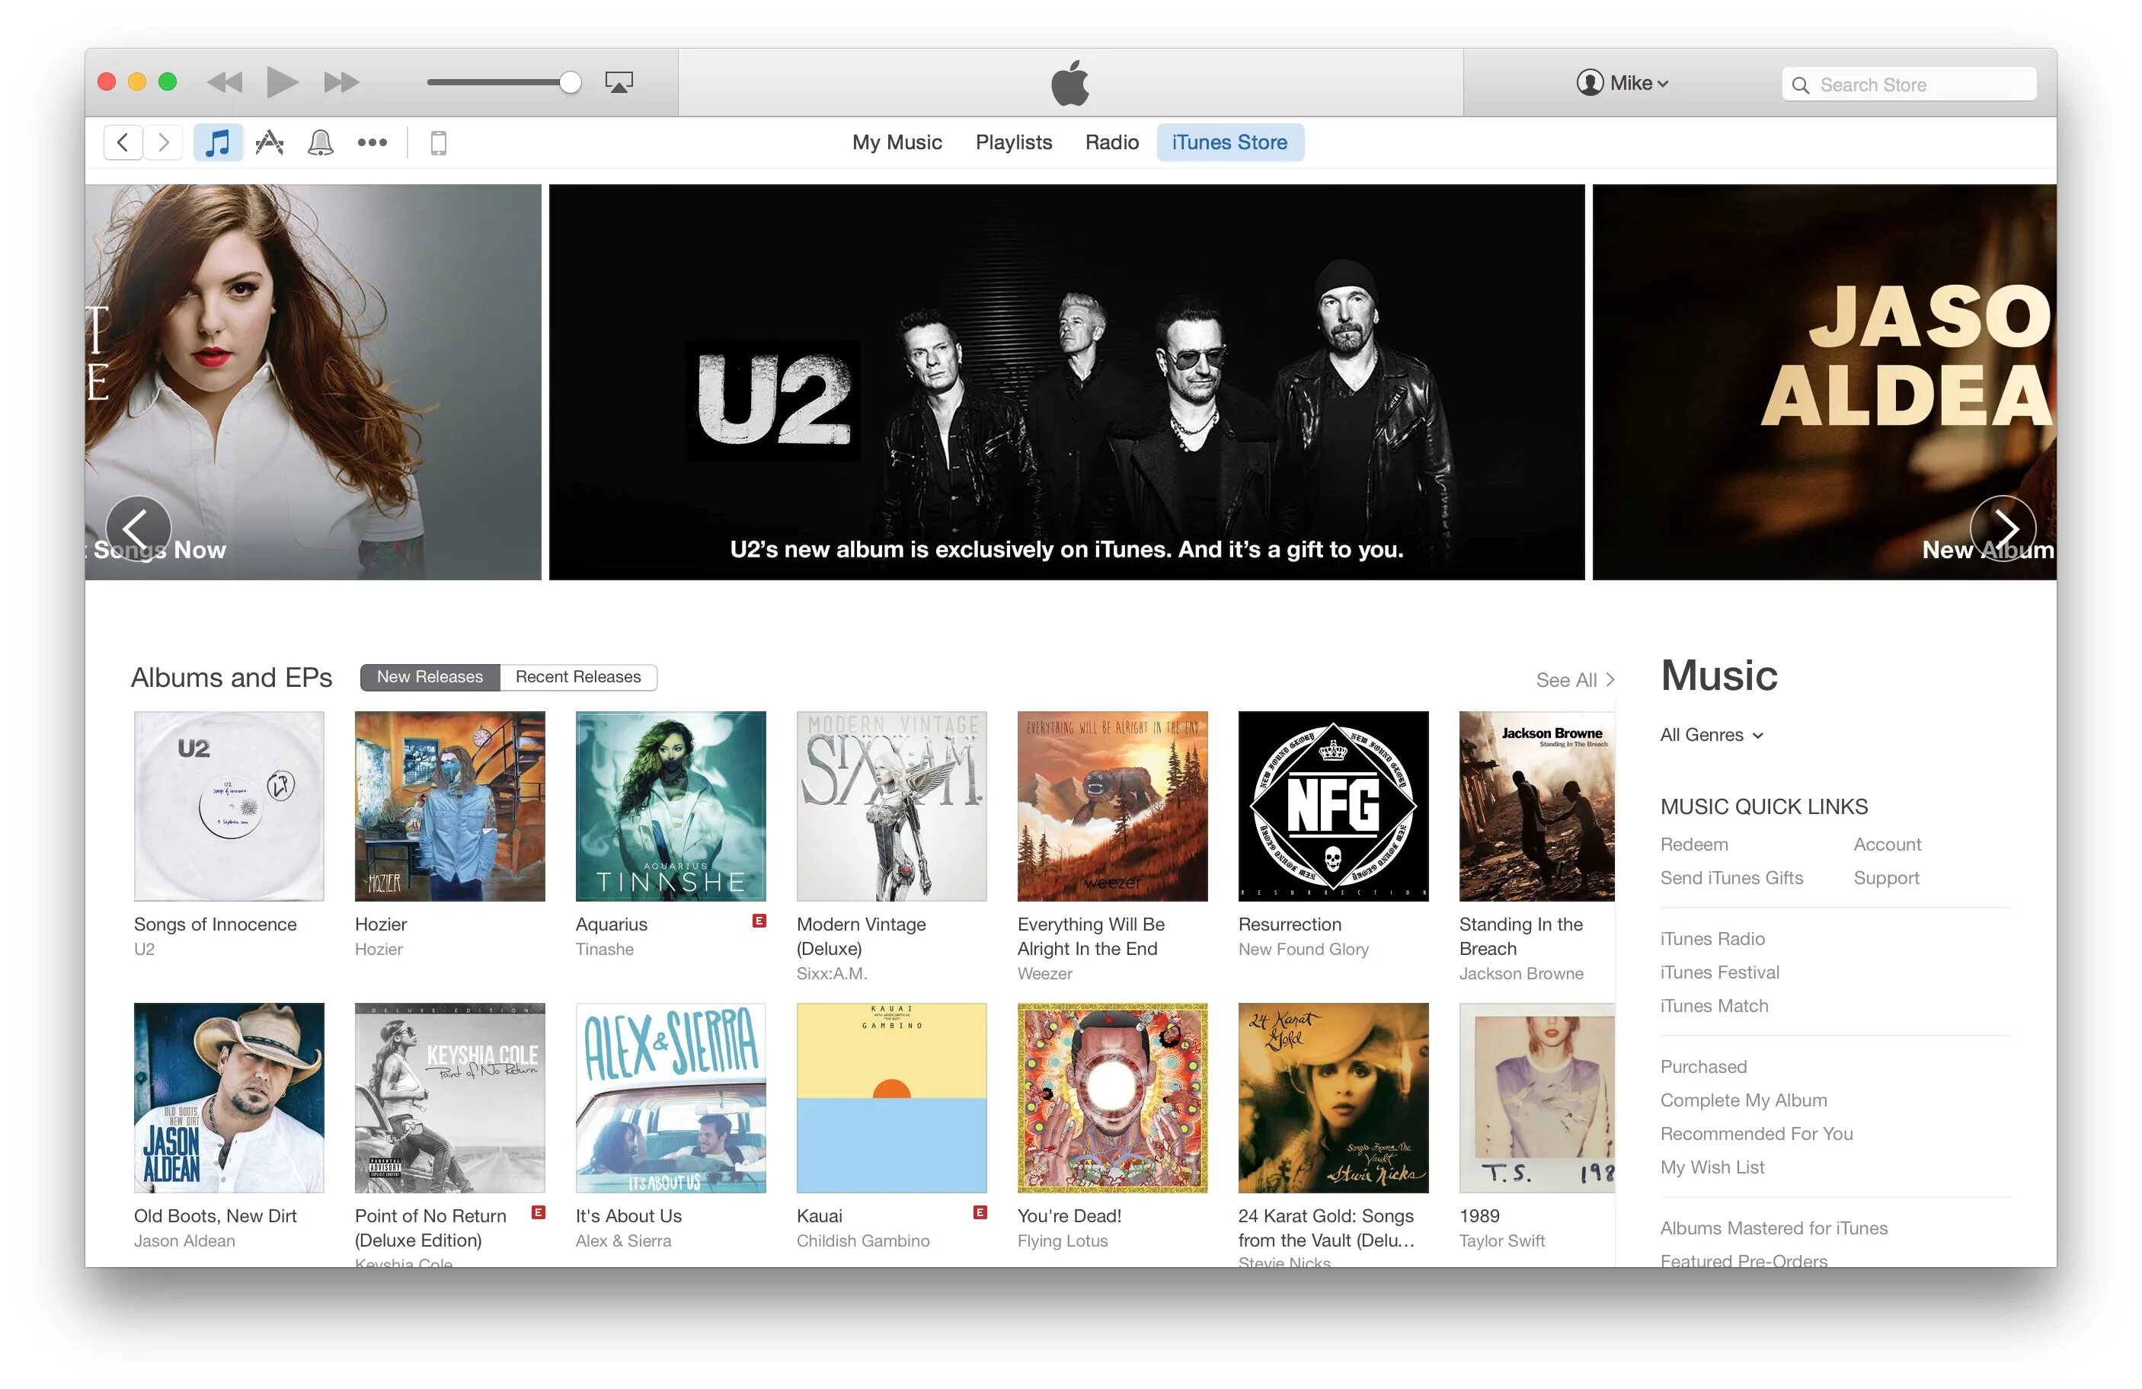Image resolution: width=2142 pixels, height=1389 pixels.
Task: Click the Redeem quick link
Action: (1694, 843)
